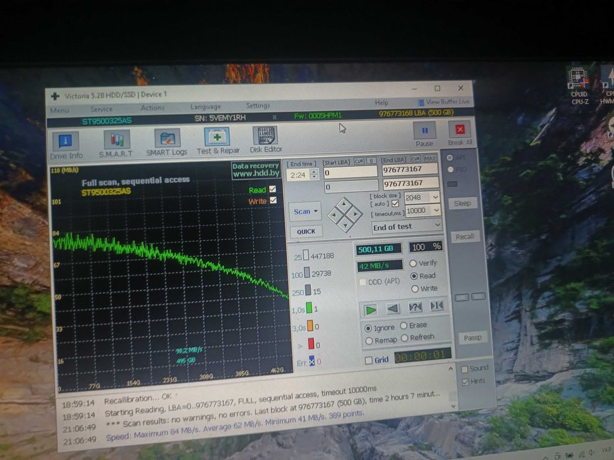614x460 pixels.
Task: Click the left arrow in direction diamond
Action: (x=335, y=215)
